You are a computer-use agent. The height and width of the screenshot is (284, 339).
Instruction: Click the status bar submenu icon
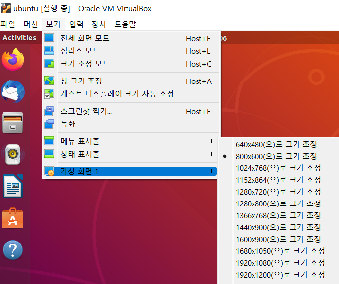coord(49,154)
